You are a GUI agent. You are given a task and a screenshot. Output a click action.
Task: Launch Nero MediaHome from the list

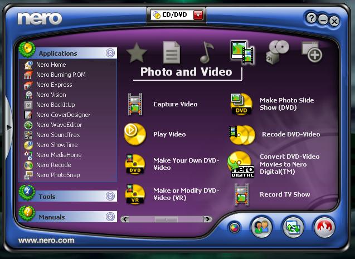(59, 155)
